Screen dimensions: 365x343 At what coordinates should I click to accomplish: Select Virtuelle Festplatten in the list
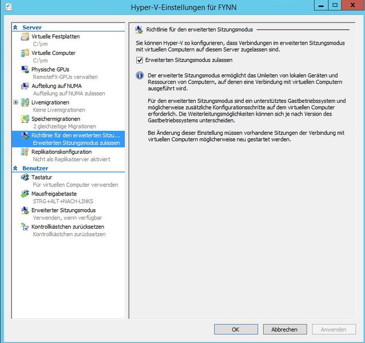[68, 40]
